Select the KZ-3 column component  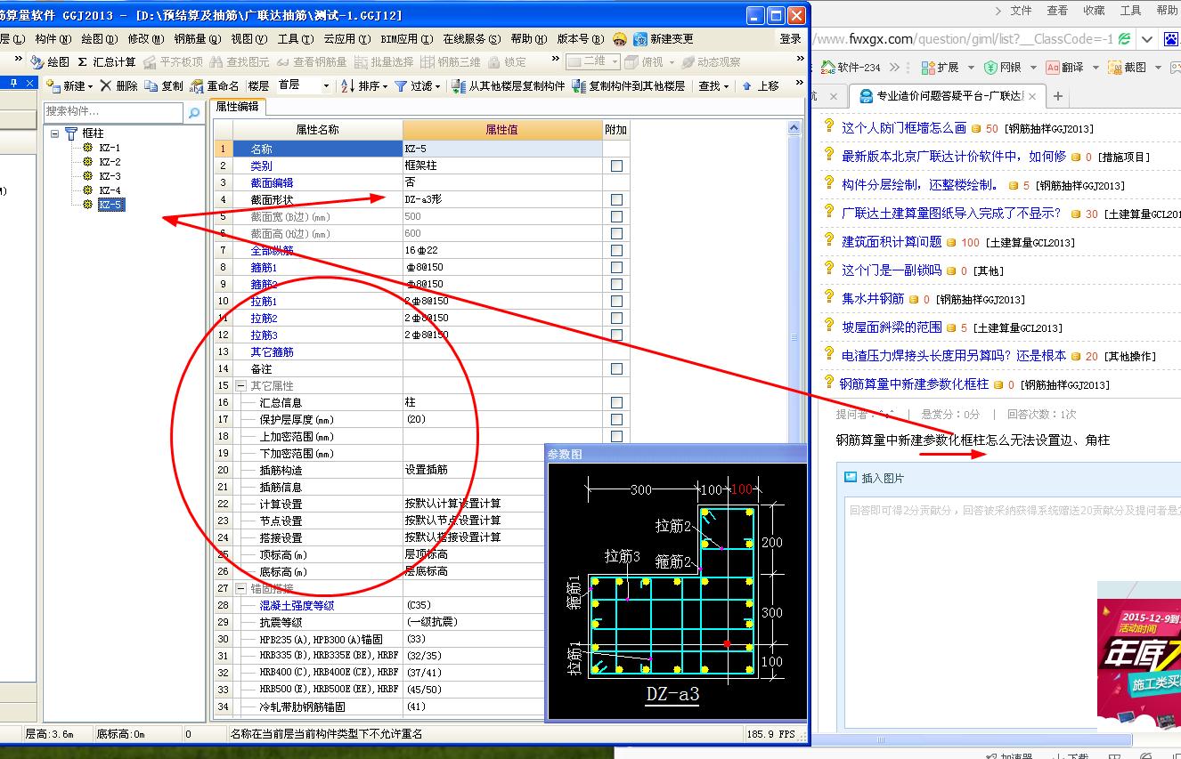[x=110, y=176]
